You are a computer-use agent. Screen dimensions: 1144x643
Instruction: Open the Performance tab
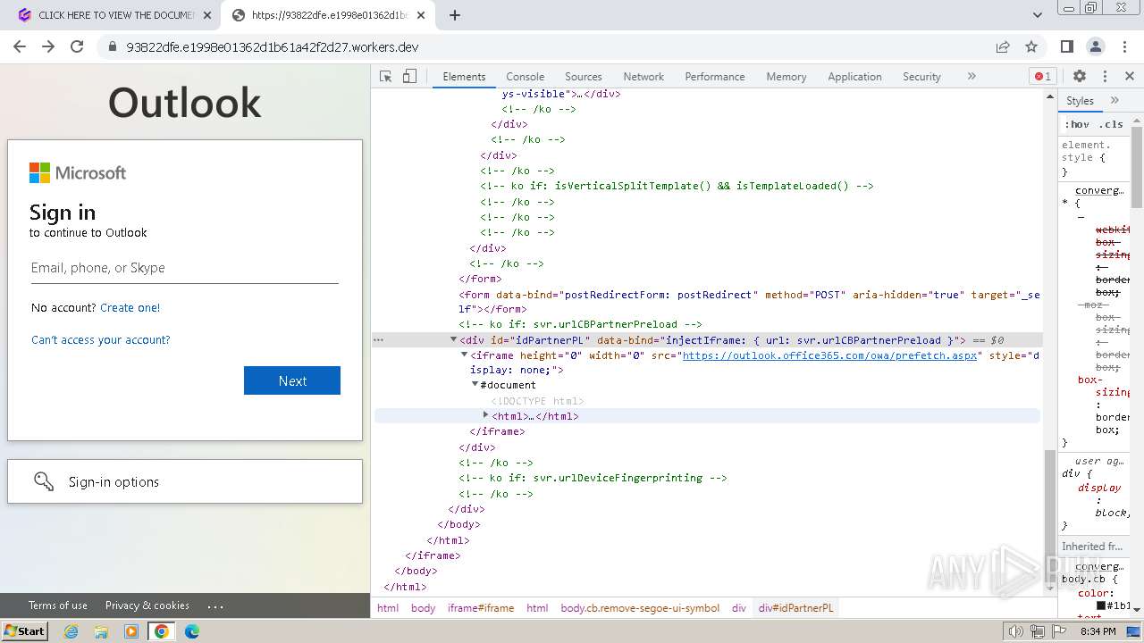point(715,77)
